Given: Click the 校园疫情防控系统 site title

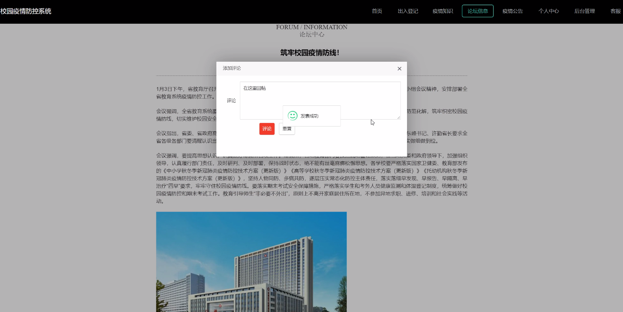Looking at the screenshot, I should pos(26,11).
